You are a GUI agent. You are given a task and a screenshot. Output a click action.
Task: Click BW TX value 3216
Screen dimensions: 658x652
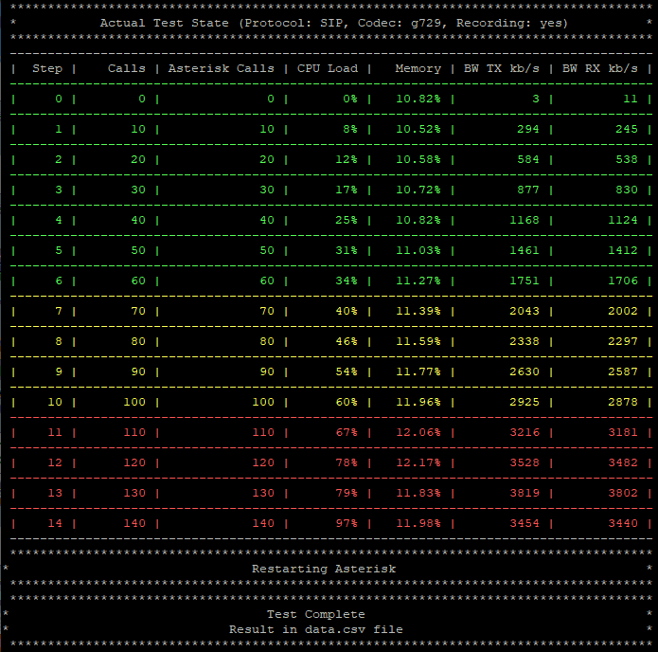pos(525,432)
